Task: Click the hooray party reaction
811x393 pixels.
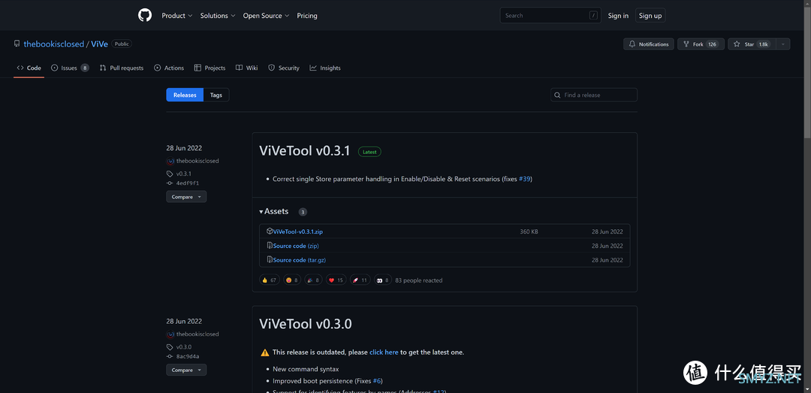Action: (313, 280)
